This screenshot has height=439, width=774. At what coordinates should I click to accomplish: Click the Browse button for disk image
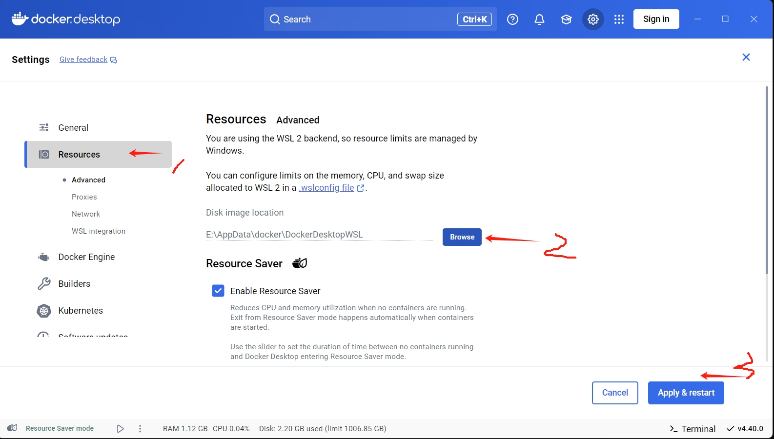click(x=462, y=237)
